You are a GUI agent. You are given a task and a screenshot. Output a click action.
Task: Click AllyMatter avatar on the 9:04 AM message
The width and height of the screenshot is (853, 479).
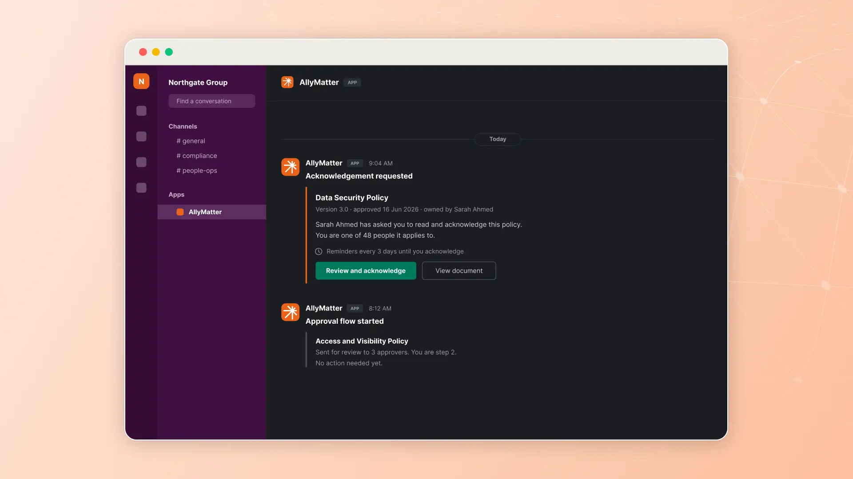pyautogui.click(x=290, y=167)
